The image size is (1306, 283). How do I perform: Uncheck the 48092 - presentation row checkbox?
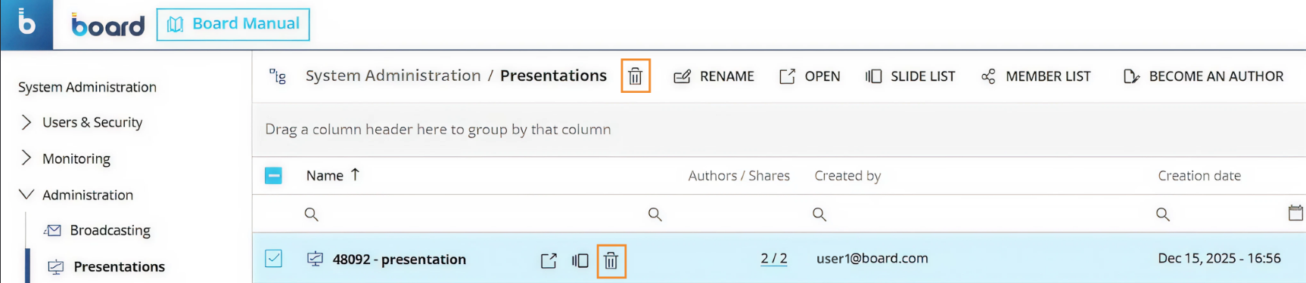point(274,259)
